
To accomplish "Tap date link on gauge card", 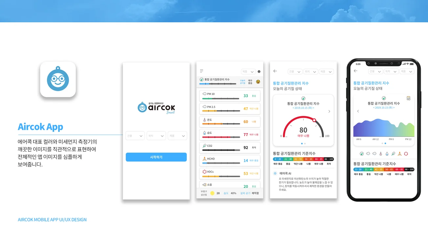I will [x=303, y=108].
